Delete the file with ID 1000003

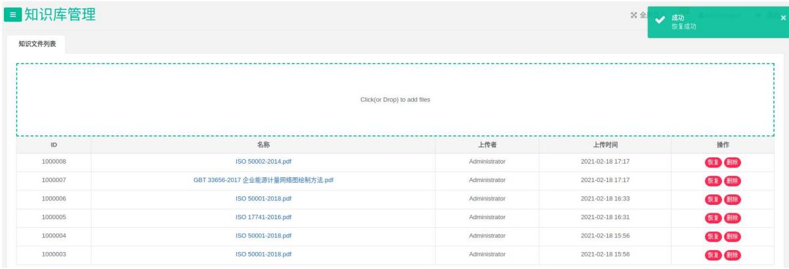coord(731,255)
